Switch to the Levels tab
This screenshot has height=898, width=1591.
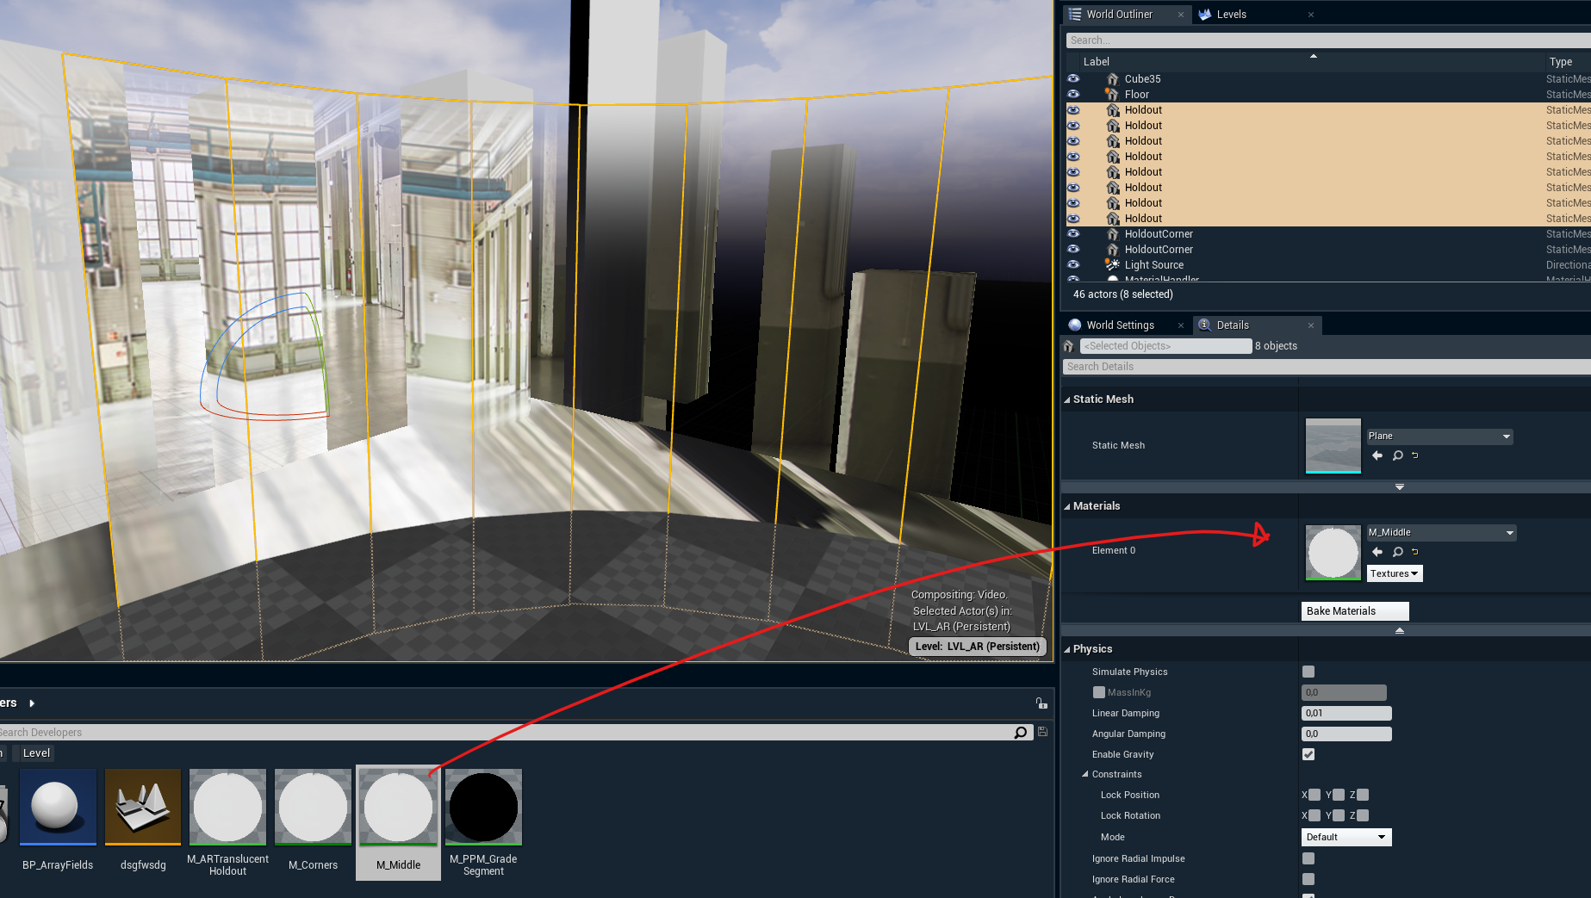coord(1231,15)
